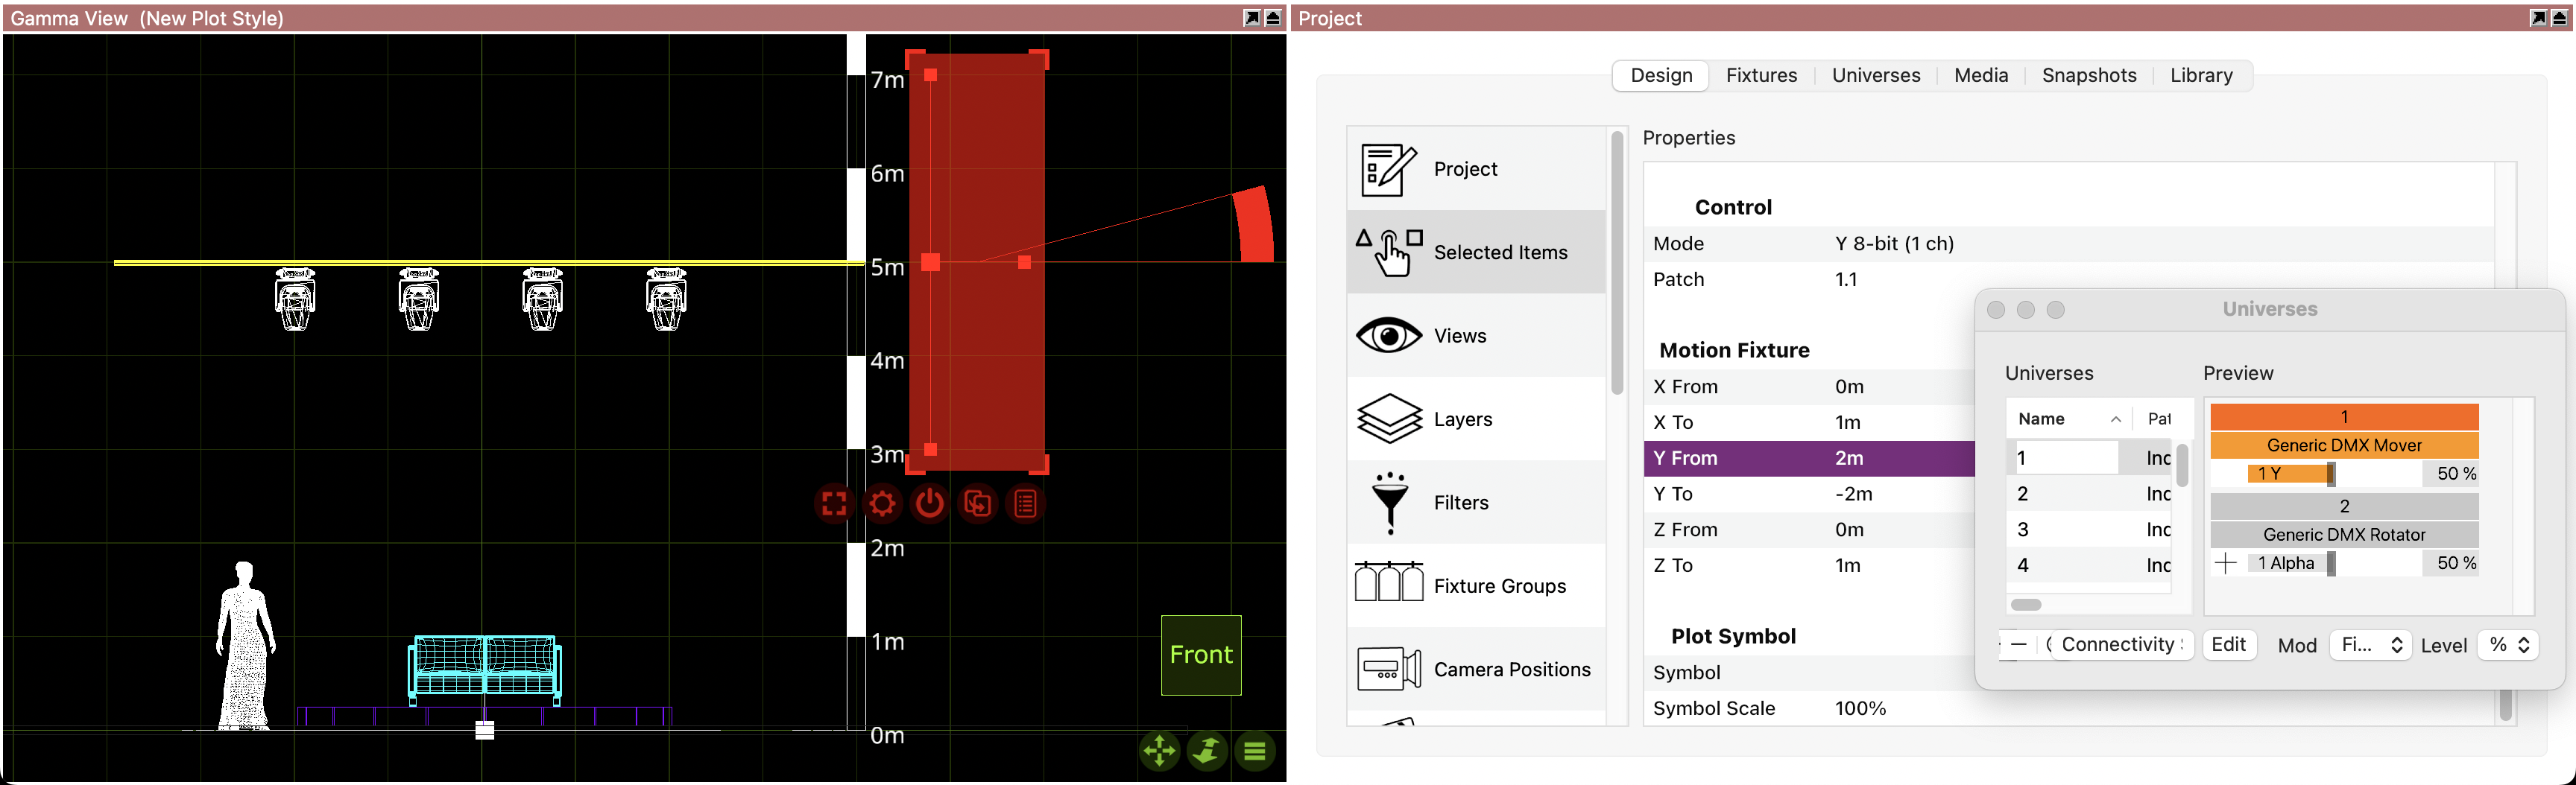Screen dimensions: 2576x785
Task: Click the Connectivity button
Action: coord(2120,645)
